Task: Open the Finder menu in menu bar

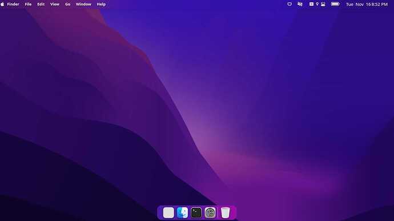Action: (13, 4)
